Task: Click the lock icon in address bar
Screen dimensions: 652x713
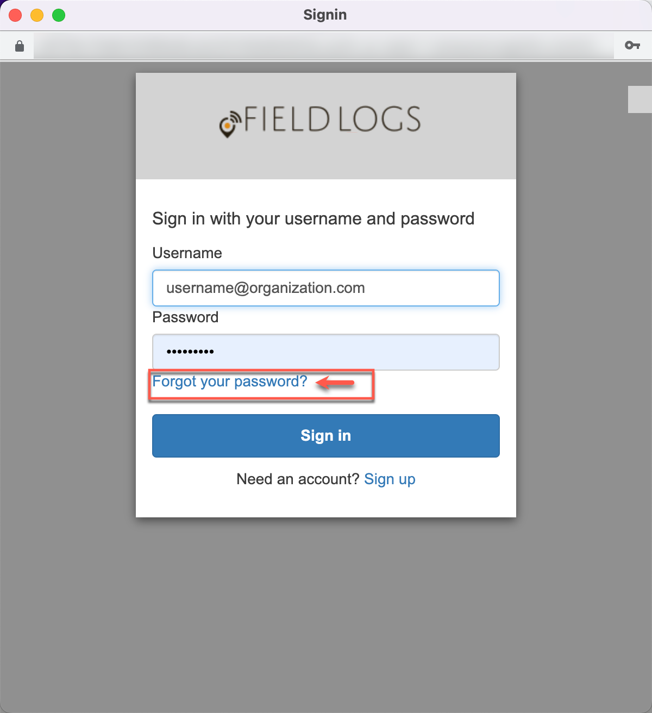Action: pyautogui.click(x=20, y=46)
